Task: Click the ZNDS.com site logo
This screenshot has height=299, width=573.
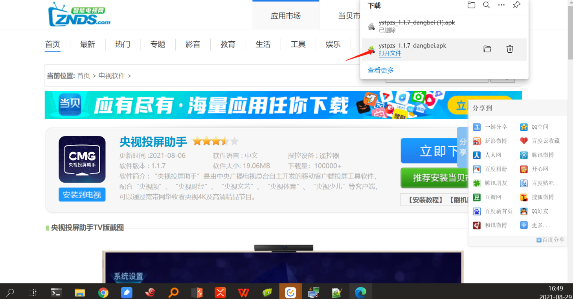Action: click(79, 14)
